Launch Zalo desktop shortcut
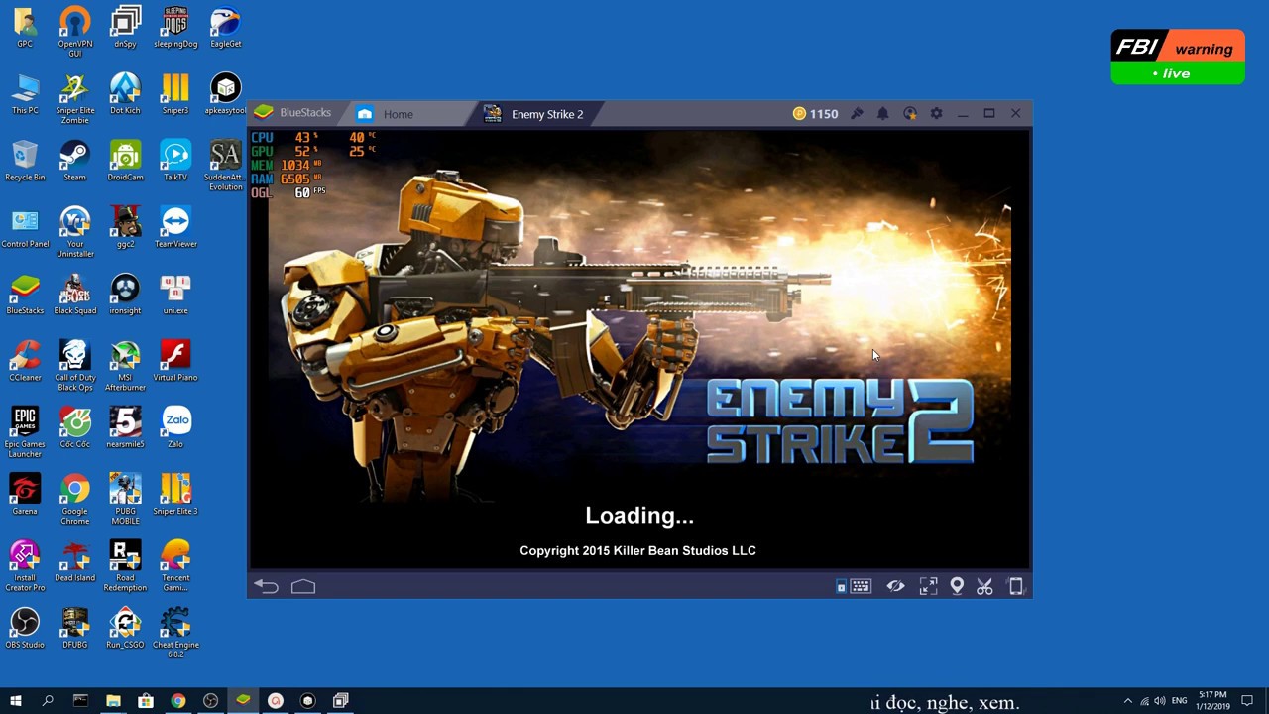This screenshot has width=1269, height=714. tap(175, 427)
